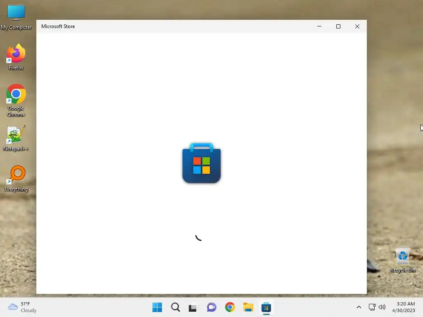Screen dimensions: 423x317
Task: Select the Microsoft Store taskbar icon
Action: click(x=266, y=307)
